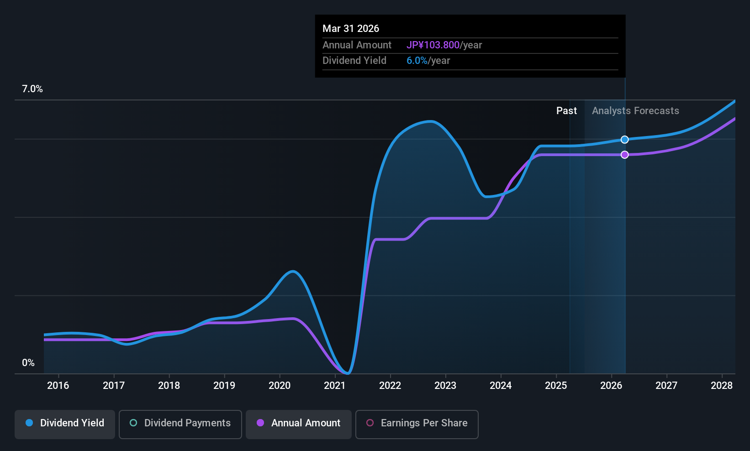750x451 pixels.
Task: Toggle the Annual Amount legend button
Action: (x=299, y=425)
